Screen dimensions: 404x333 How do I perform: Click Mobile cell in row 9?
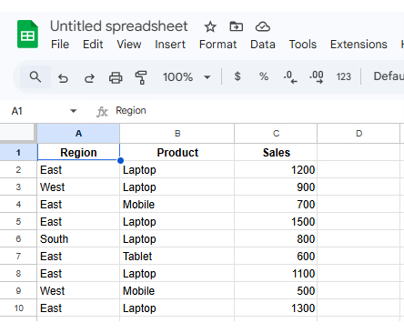177,290
